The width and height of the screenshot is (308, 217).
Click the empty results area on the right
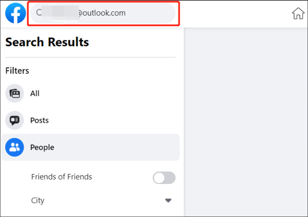click(246, 122)
